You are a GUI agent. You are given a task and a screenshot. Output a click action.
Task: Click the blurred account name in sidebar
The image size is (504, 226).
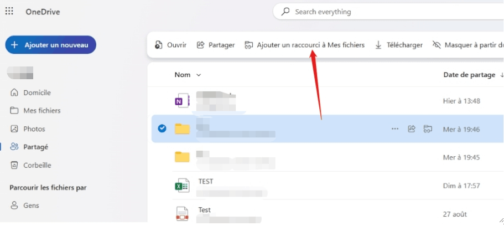point(20,73)
